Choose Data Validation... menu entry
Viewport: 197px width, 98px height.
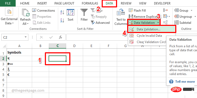(152, 29)
